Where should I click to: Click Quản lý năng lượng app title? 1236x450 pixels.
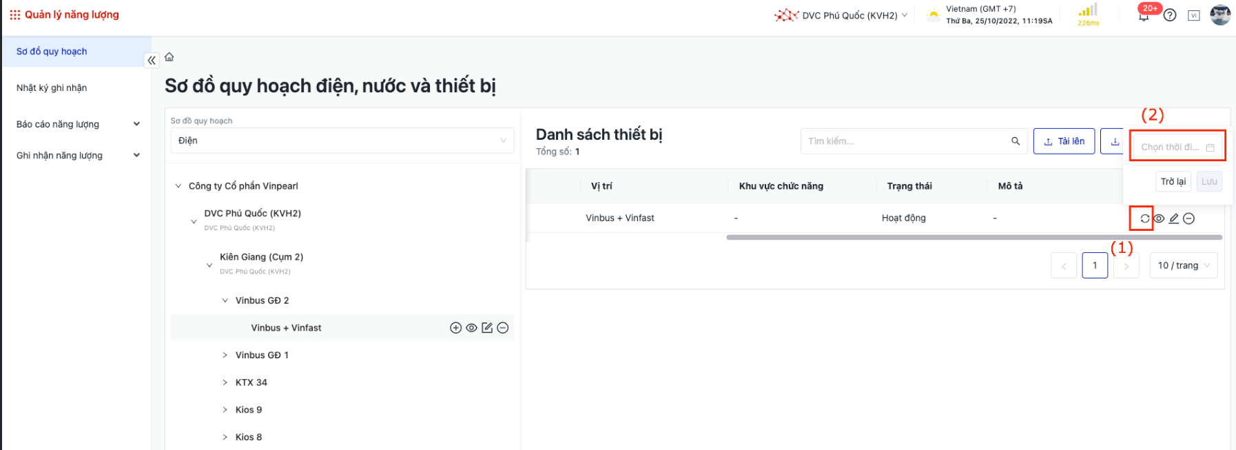[72, 14]
